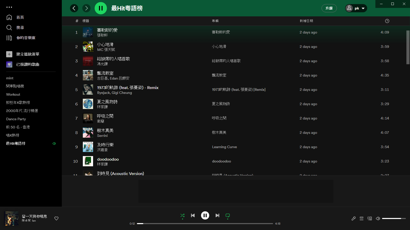Select the song 小心地滑 title
410x230 pixels.
click(105, 45)
